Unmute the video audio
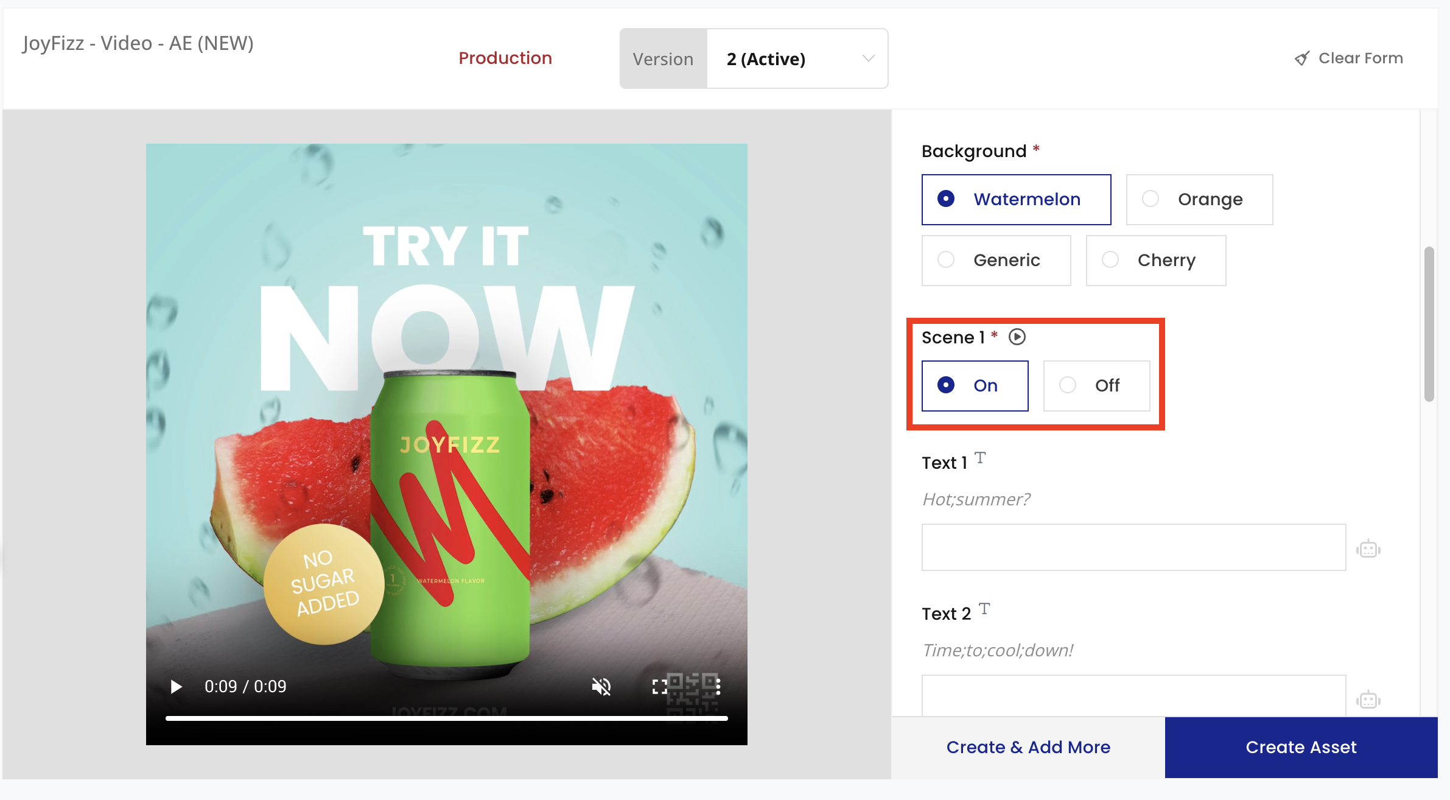Viewport: 1450px width, 800px height. 601,687
